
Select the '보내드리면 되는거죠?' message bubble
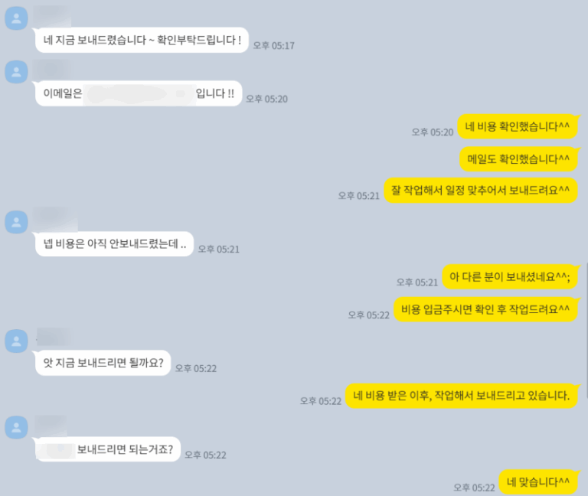108,449
